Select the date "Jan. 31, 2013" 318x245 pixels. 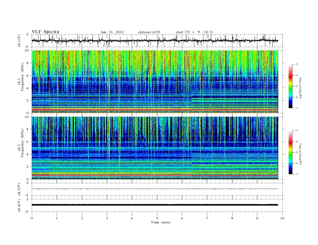tap(112, 32)
